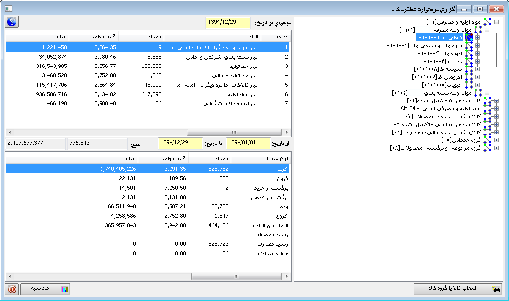
Task: Click the blue globe icon button at top left
Action: (12, 22)
